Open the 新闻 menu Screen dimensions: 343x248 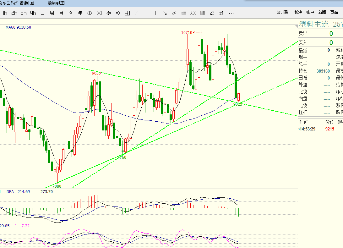[322, 12]
